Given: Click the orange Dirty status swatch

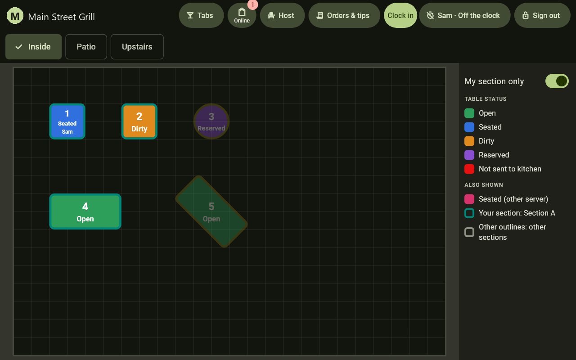Looking at the screenshot, I should coord(469,141).
